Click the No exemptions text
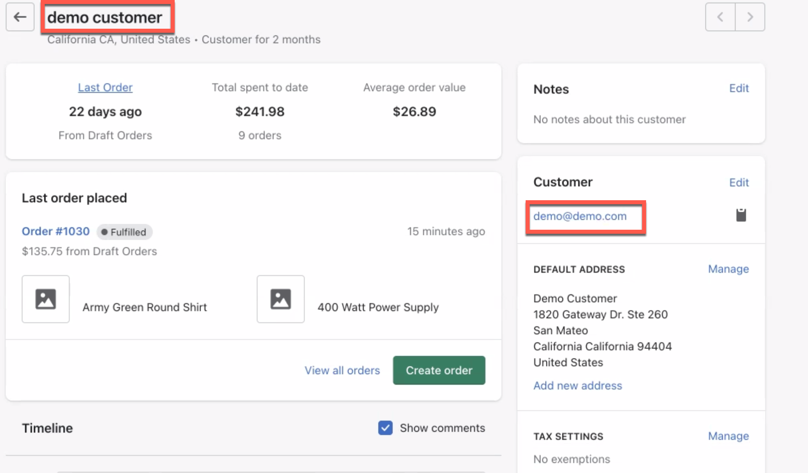 point(572,459)
